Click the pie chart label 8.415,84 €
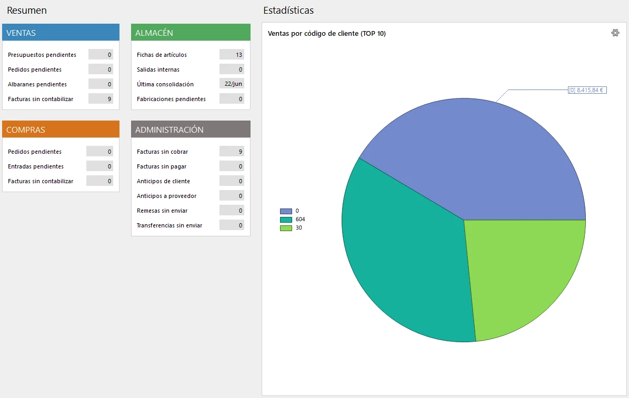Screen dimensions: 629x398 pyautogui.click(x=587, y=90)
